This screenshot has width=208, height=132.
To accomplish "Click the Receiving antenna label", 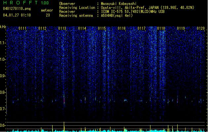I will click(x=76, y=16).
